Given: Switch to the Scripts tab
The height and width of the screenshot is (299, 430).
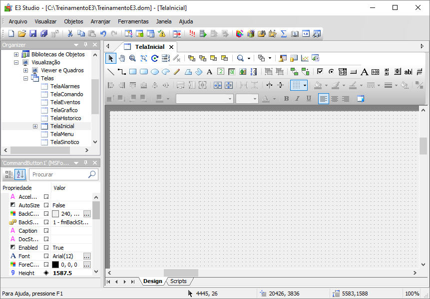Looking at the screenshot, I should [x=178, y=282].
